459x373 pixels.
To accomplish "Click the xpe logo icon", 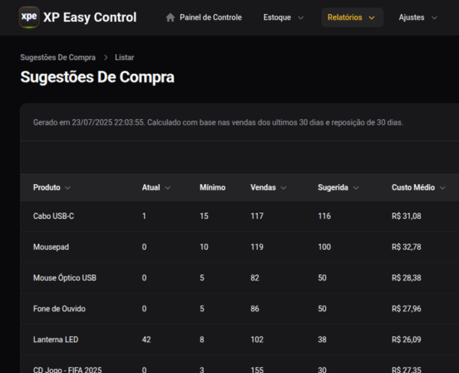I will point(29,17).
